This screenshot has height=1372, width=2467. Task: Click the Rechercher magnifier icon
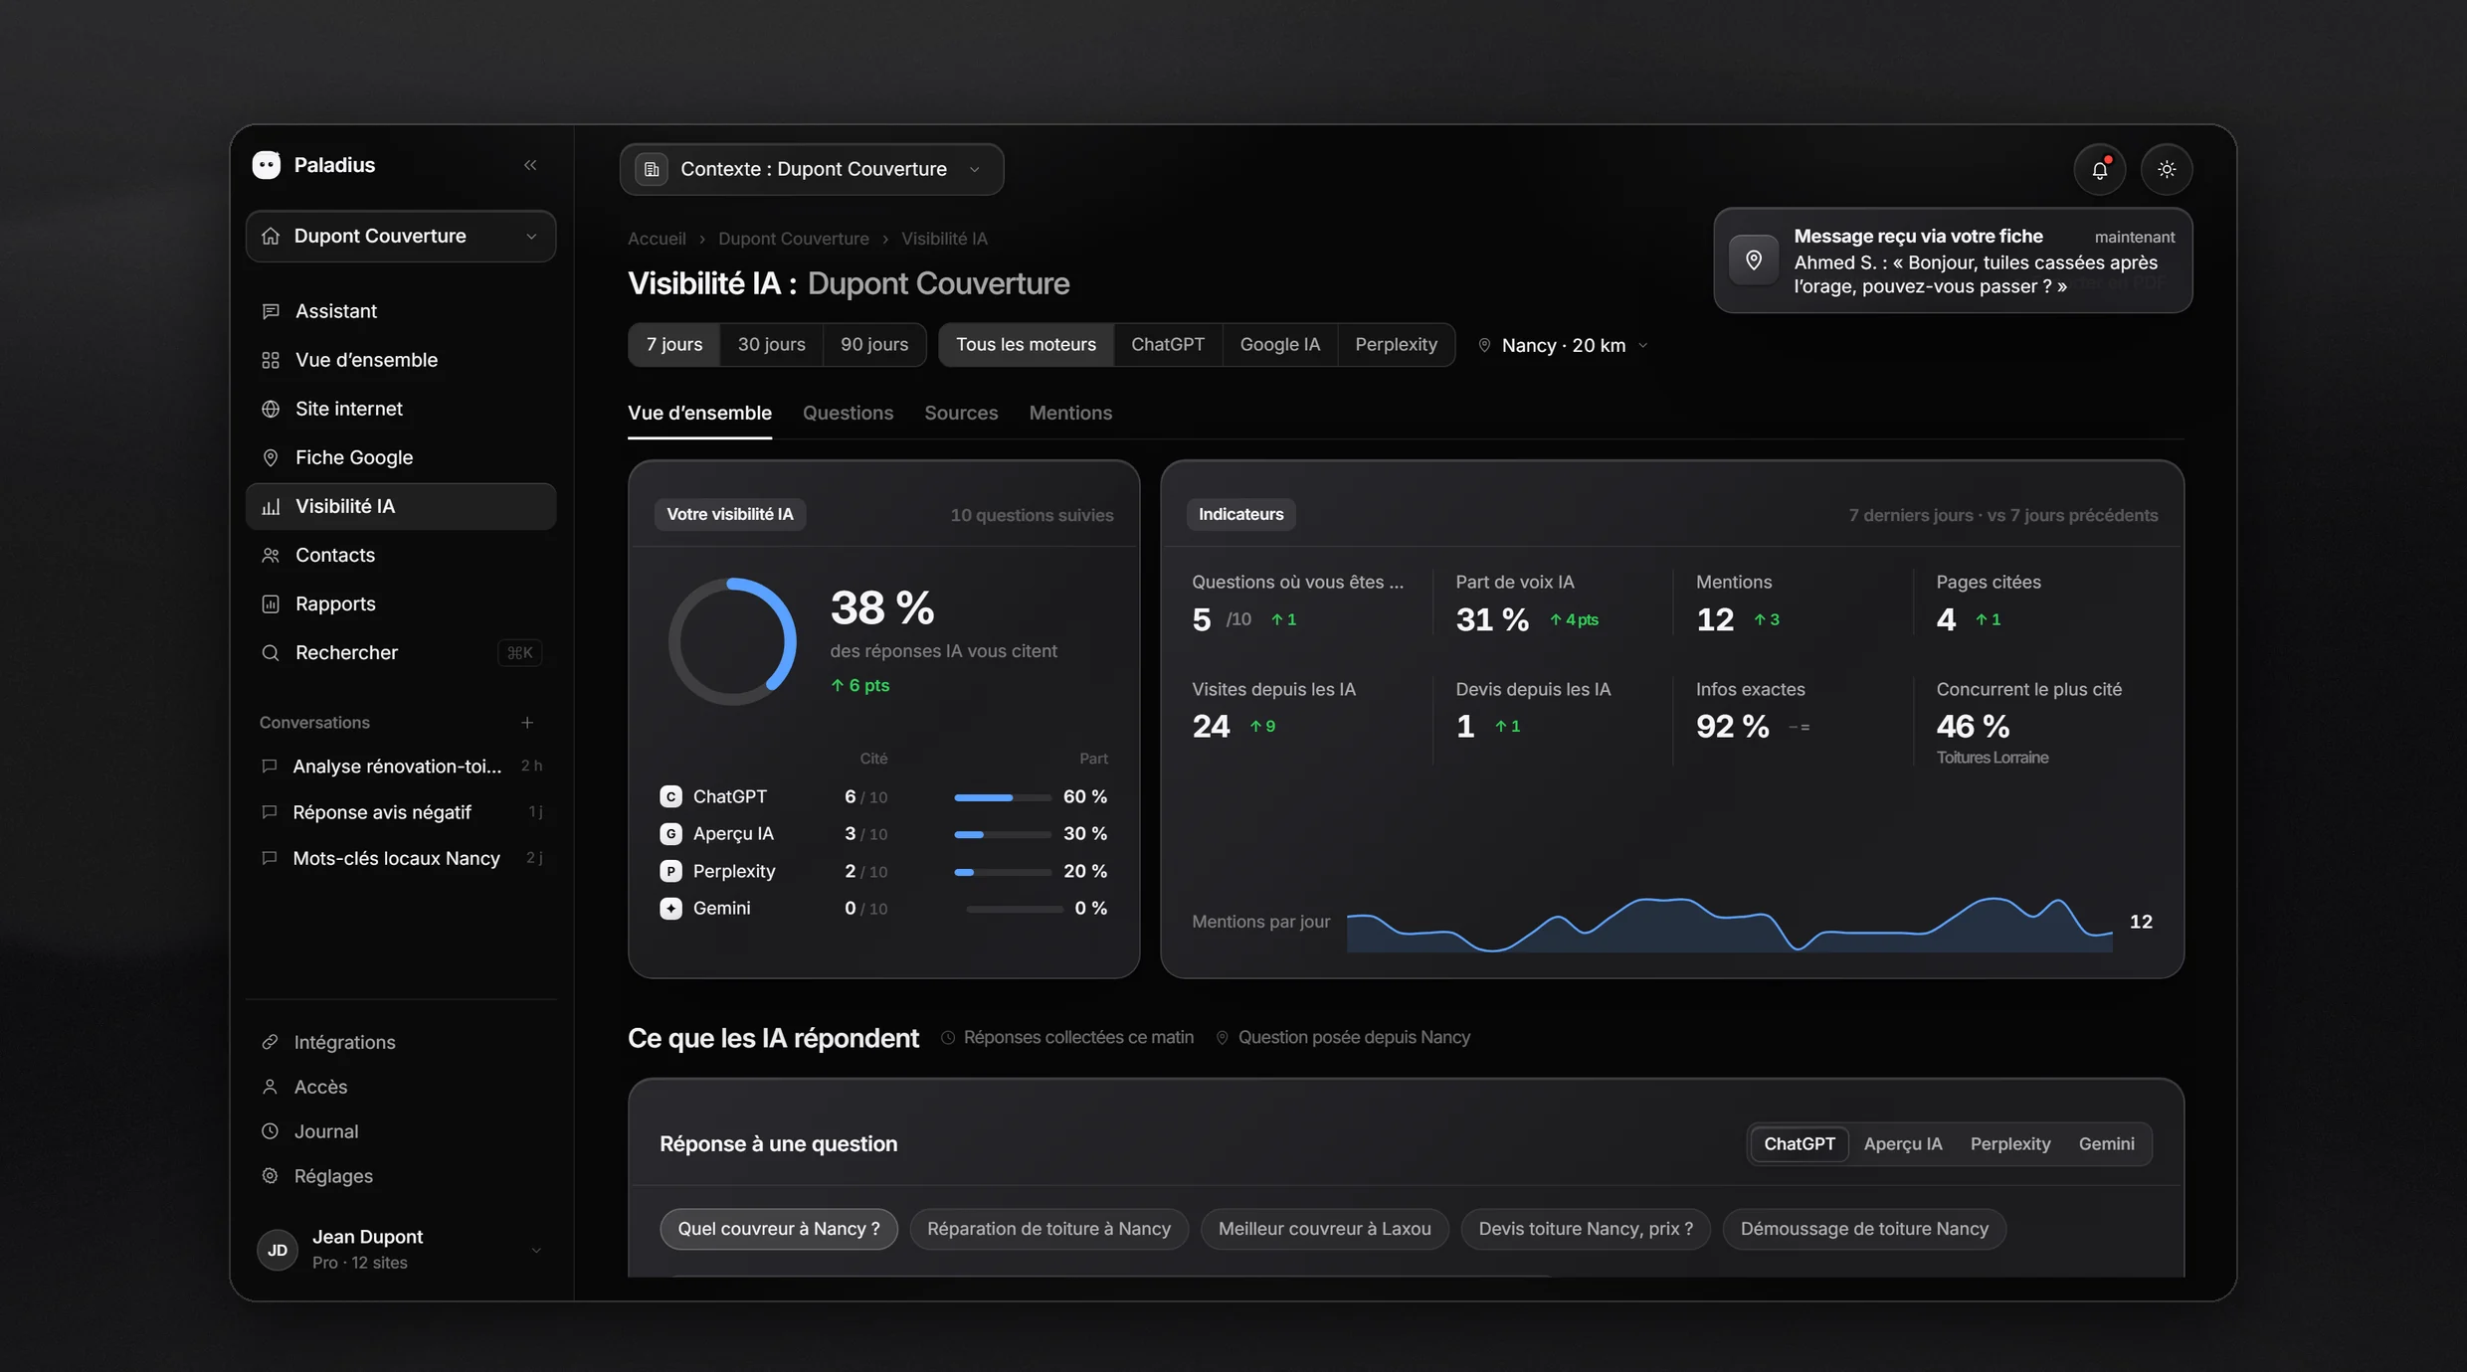pos(271,652)
